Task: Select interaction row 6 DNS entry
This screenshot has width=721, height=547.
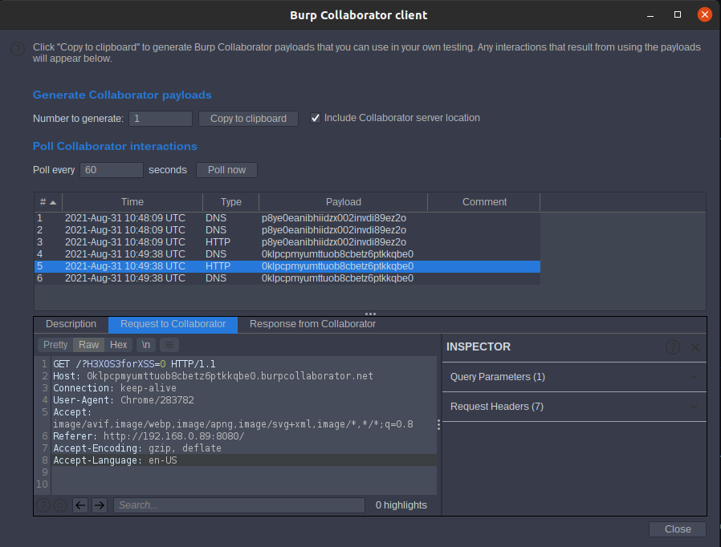Action: pos(287,278)
